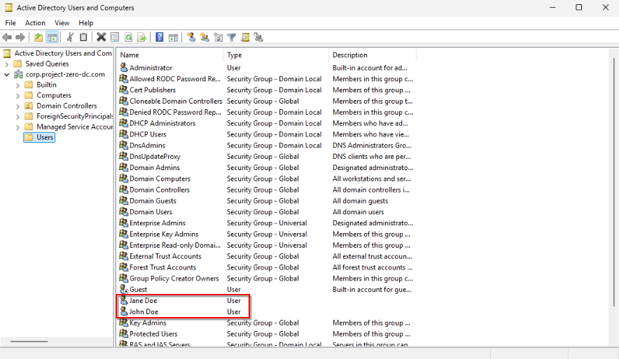Click the Find objects magnifier icon
This screenshot has width=619, height=359.
pos(245,38)
